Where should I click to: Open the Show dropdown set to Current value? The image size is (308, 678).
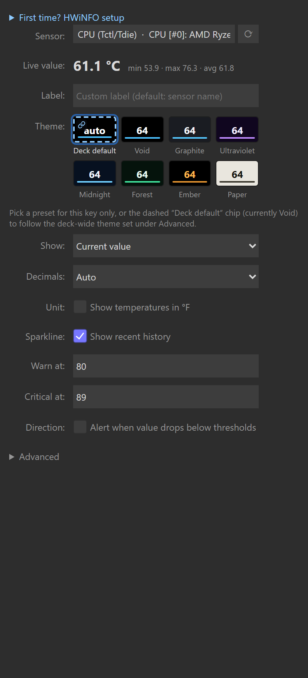[166, 246]
